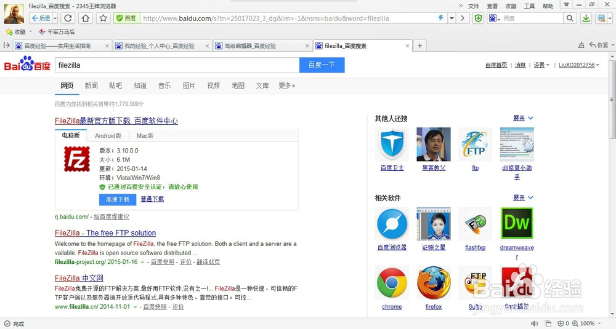Click the broom clean icon near 恢复

pyautogui.click(x=581, y=46)
